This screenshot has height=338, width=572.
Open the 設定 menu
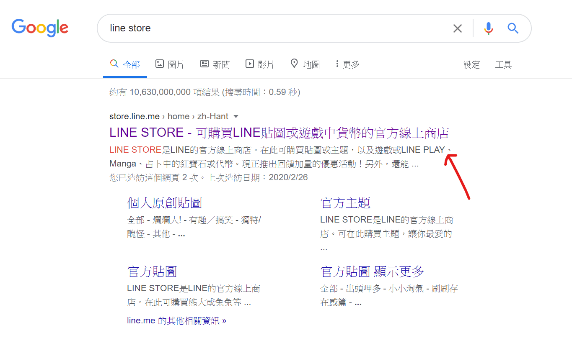[472, 64]
